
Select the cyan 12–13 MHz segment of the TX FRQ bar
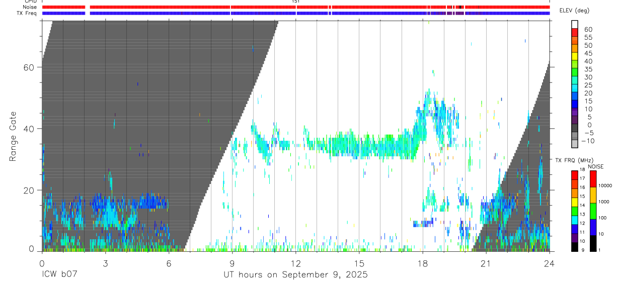pyautogui.click(x=575, y=220)
